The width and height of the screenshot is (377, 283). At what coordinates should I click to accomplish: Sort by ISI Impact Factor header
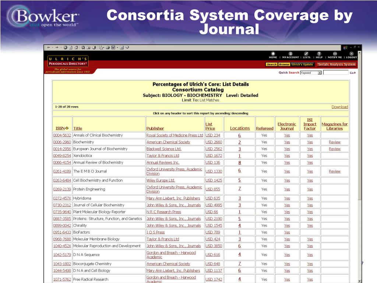click(310, 124)
